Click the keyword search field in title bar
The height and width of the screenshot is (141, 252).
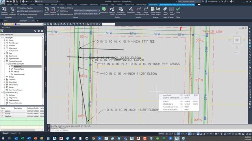click(x=189, y=2)
